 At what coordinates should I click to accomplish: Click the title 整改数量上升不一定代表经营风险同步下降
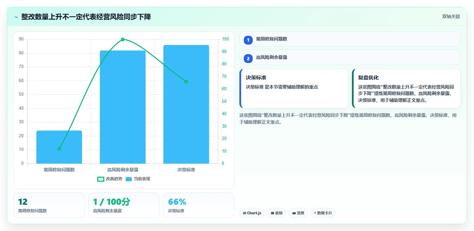(86, 17)
